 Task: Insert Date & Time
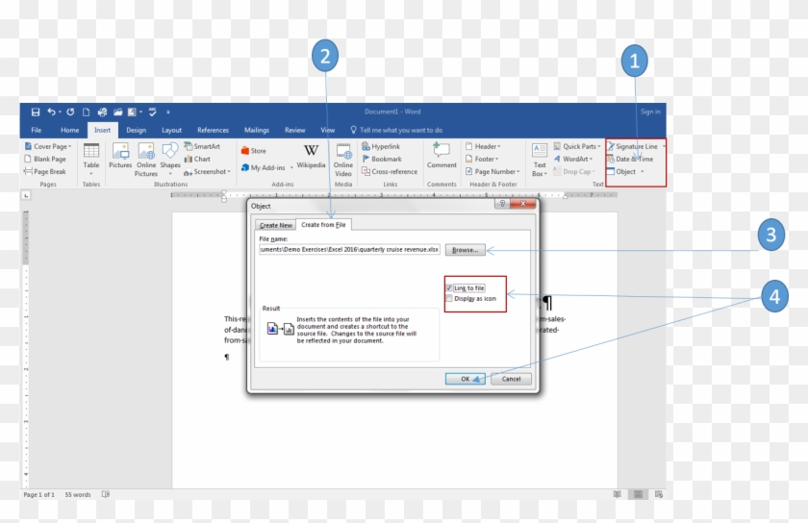630,160
